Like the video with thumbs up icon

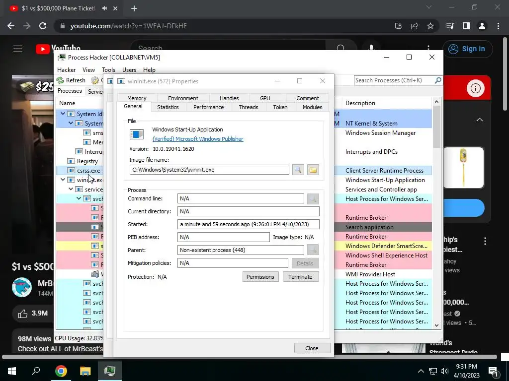(23, 314)
